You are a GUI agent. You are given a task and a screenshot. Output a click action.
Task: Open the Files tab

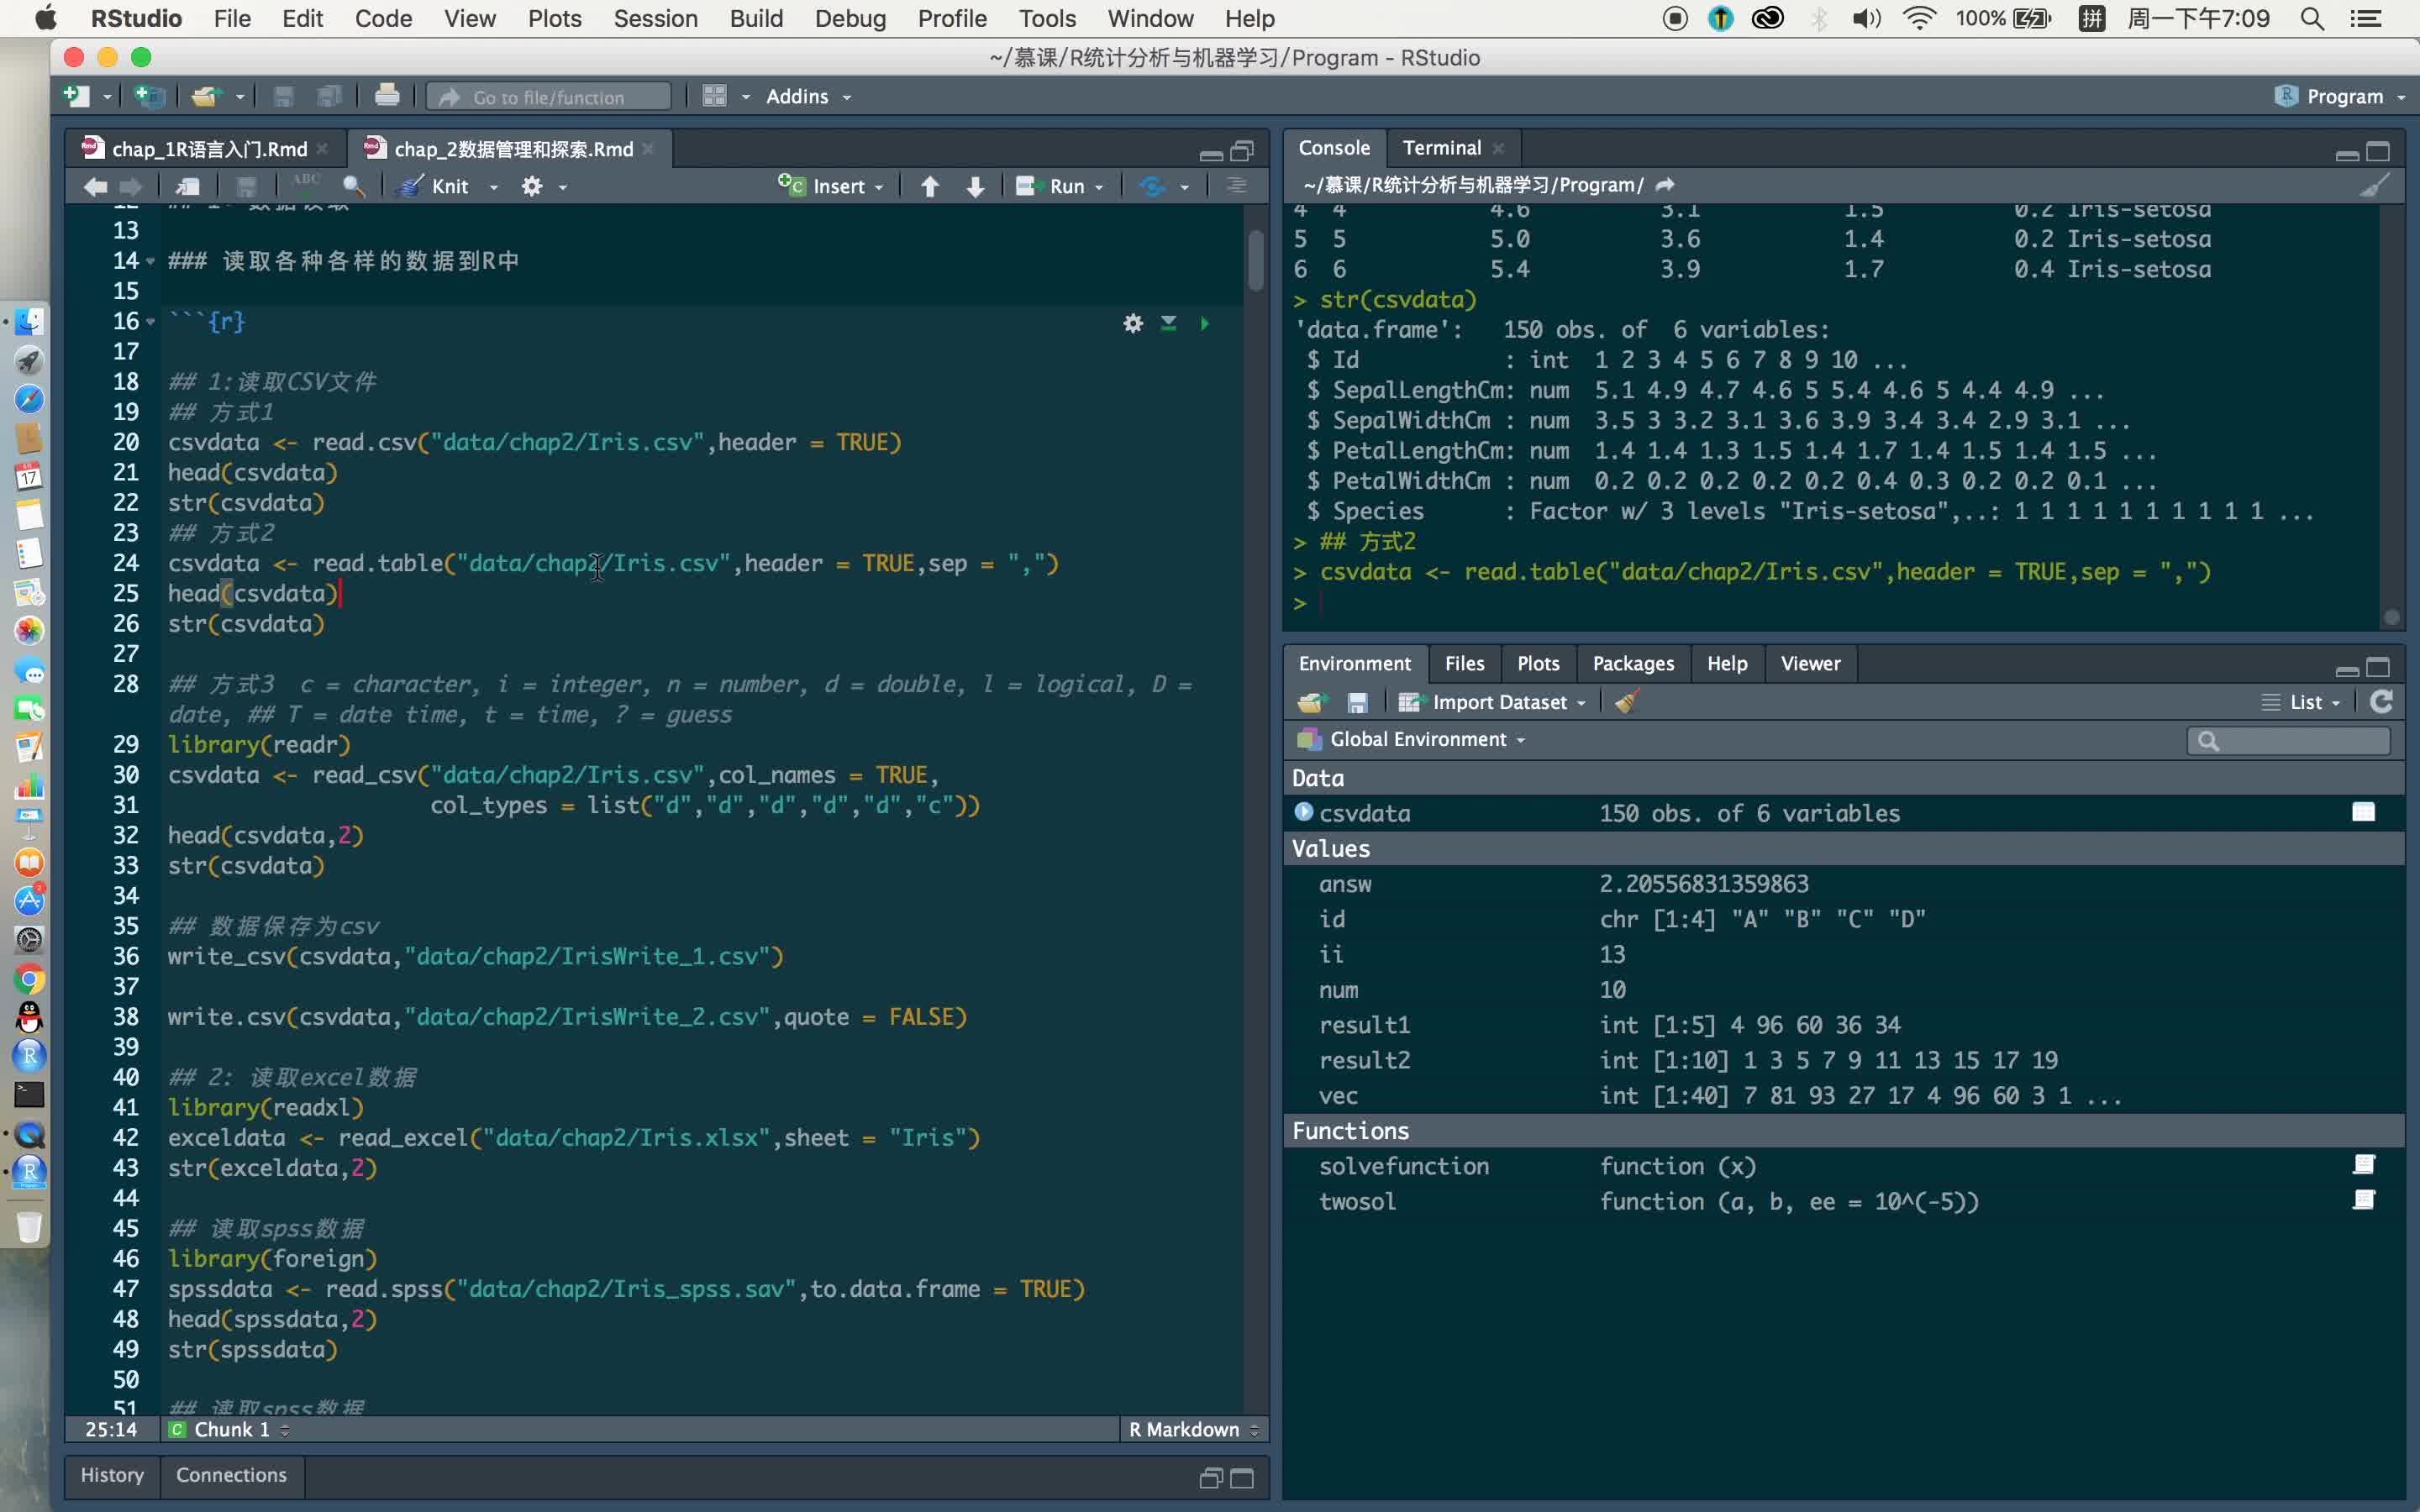(x=1464, y=664)
